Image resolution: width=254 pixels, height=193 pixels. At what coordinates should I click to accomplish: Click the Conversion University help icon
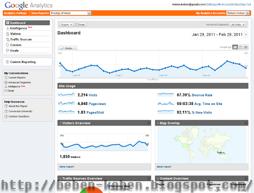[x=6, y=111]
